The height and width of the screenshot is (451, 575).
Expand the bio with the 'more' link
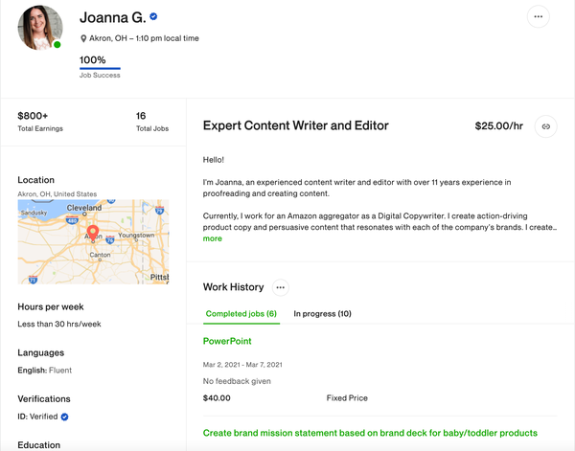(212, 238)
